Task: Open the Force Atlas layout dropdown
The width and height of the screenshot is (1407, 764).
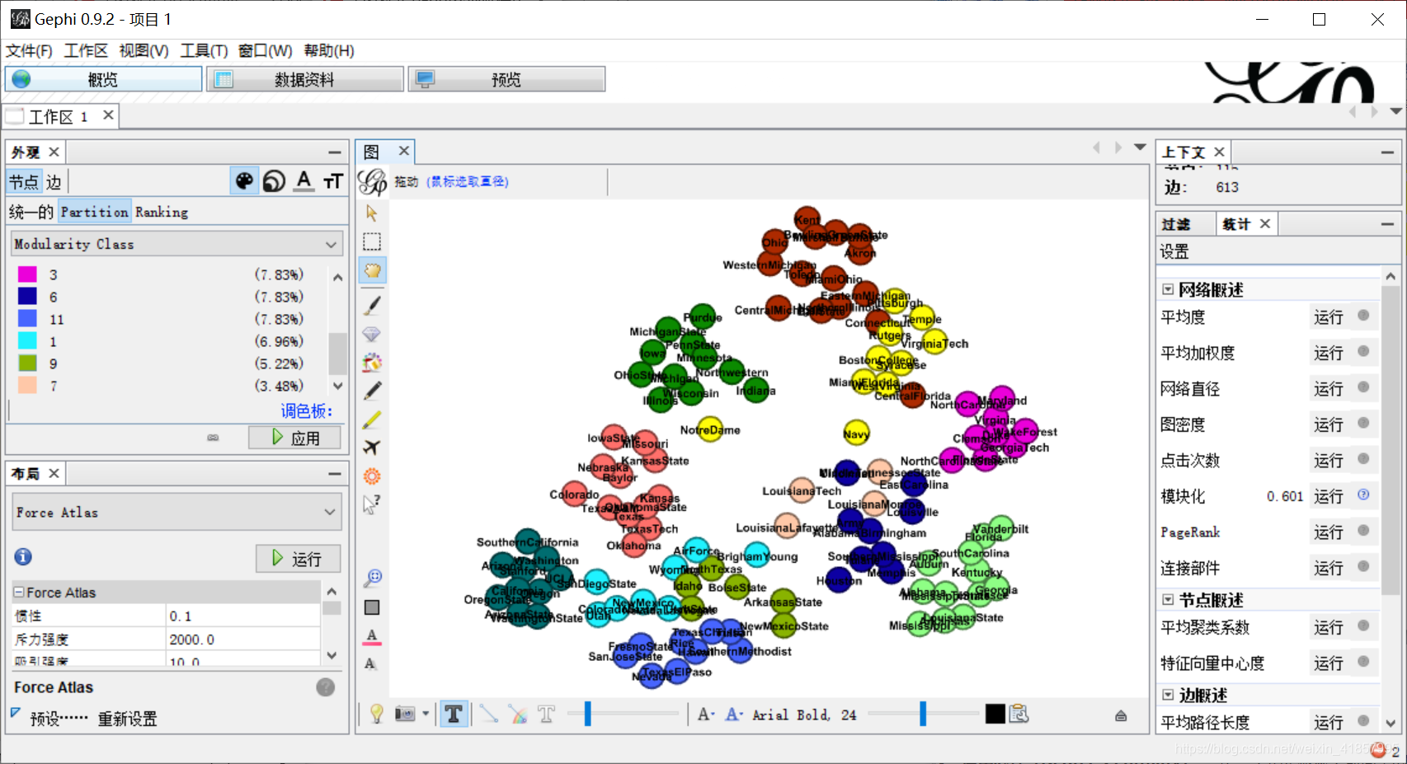Action: [x=177, y=512]
